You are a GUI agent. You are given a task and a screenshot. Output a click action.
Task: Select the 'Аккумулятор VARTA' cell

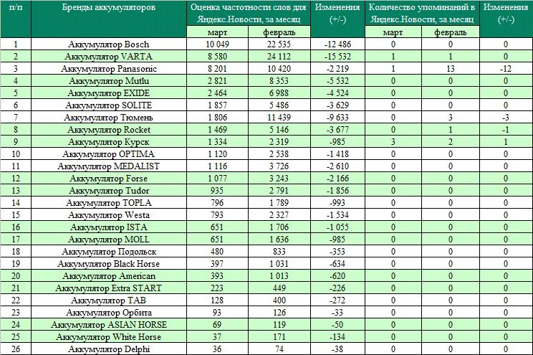click(109, 57)
